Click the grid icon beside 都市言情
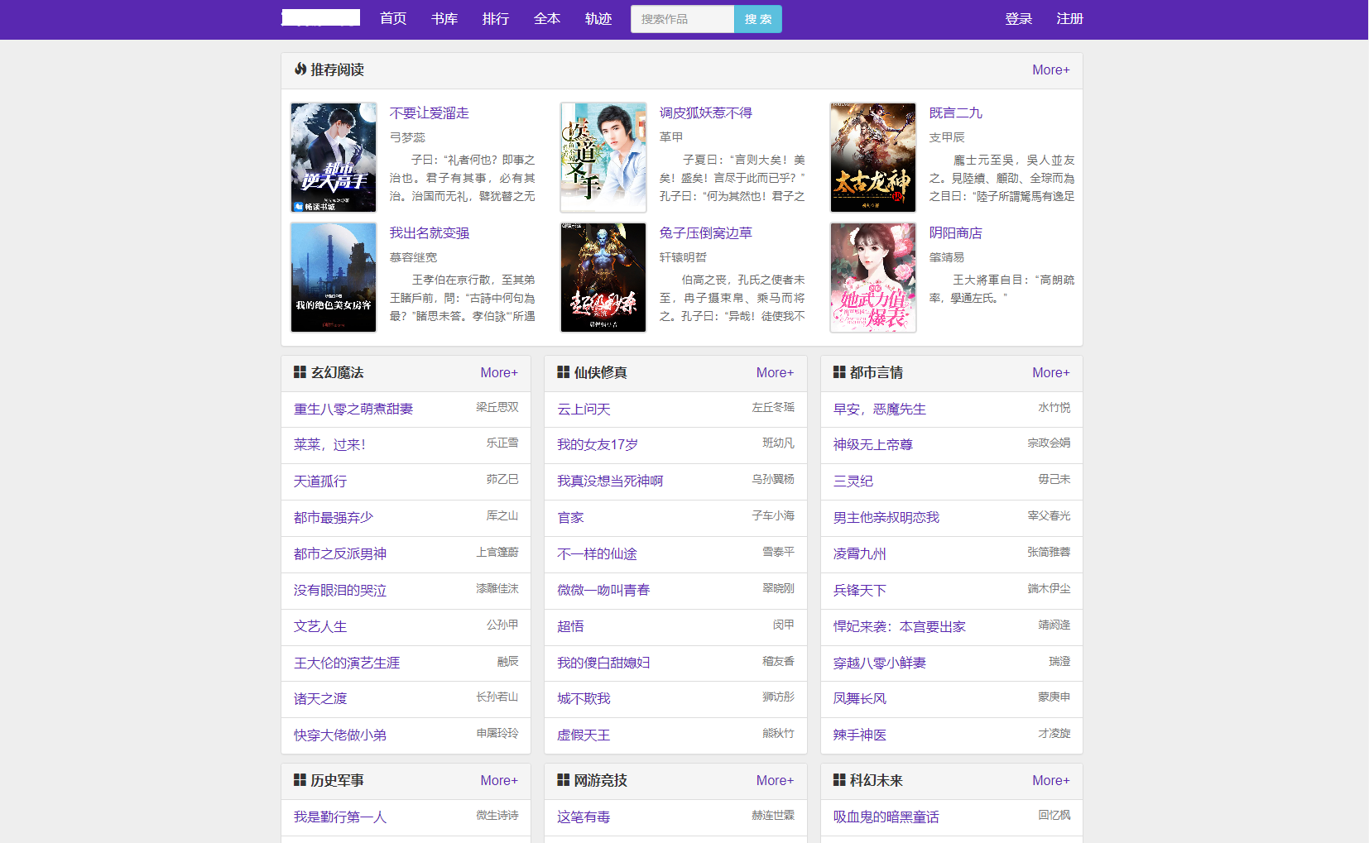 (838, 372)
